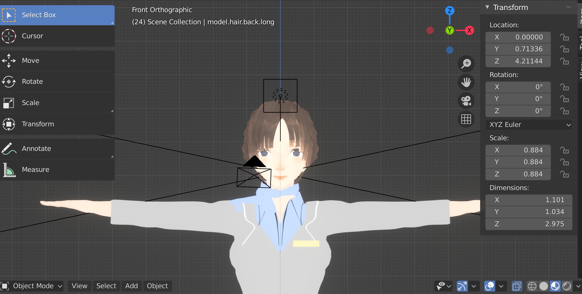Click the Select Box tool button

pyautogui.click(x=39, y=15)
